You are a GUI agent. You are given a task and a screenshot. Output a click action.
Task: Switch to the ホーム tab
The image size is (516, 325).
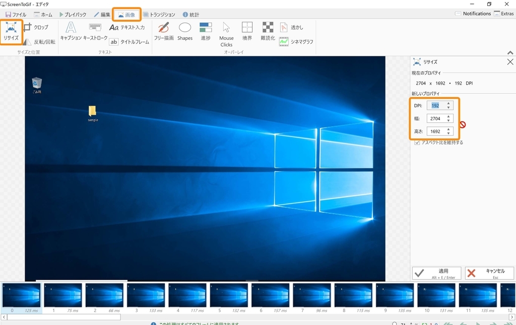click(43, 15)
